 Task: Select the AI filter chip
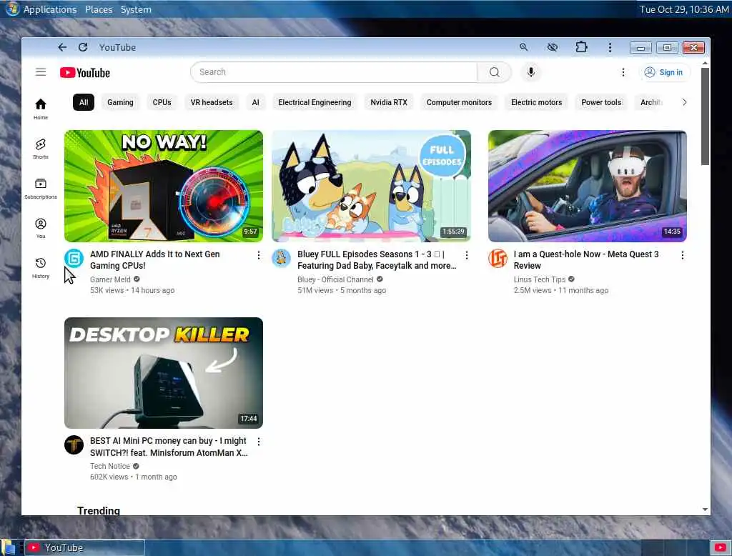tap(255, 102)
